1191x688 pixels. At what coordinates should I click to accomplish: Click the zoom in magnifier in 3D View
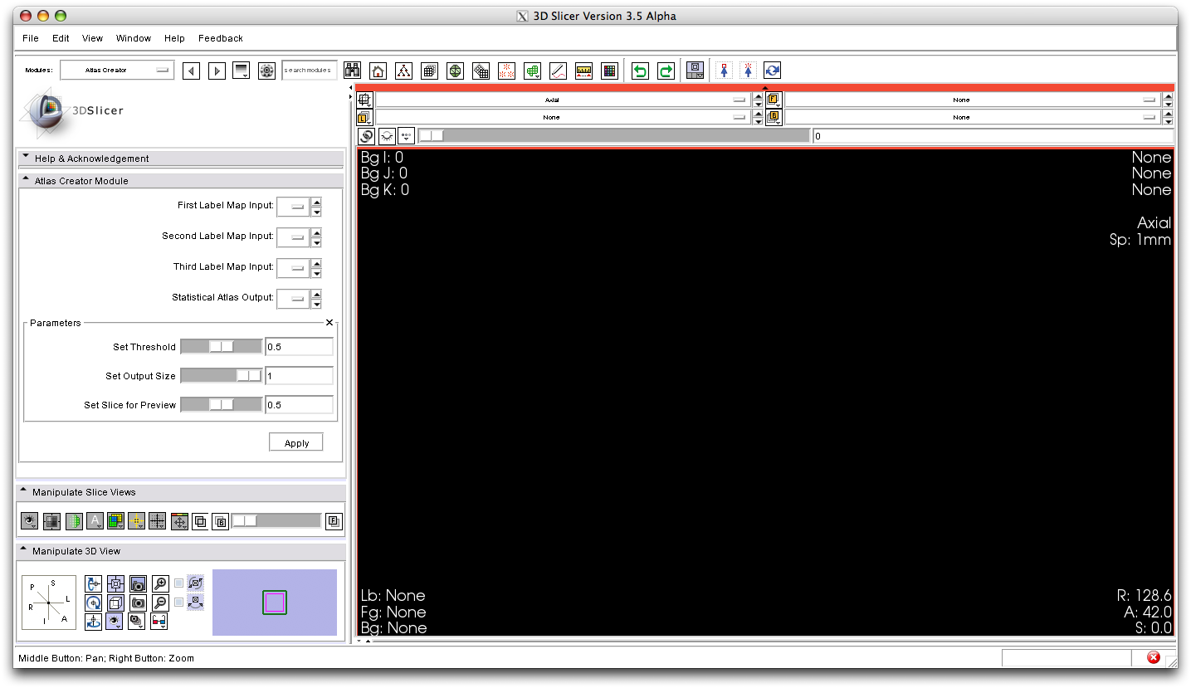point(161,583)
